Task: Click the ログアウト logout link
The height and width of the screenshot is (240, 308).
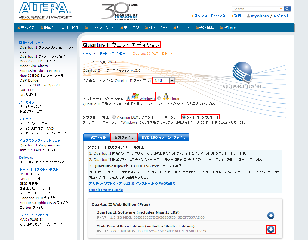Action: (281, 16)
